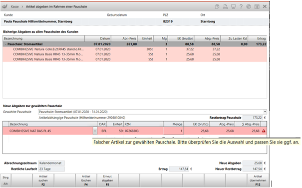Click the Ertrag column header
Image resolution: width=302 pixels, height=188 pixels.
click(258, 38)
